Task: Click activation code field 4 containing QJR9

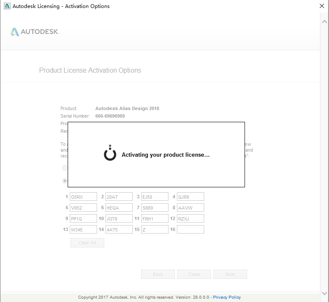Action: pyautogui.click(x=190, y=197)
